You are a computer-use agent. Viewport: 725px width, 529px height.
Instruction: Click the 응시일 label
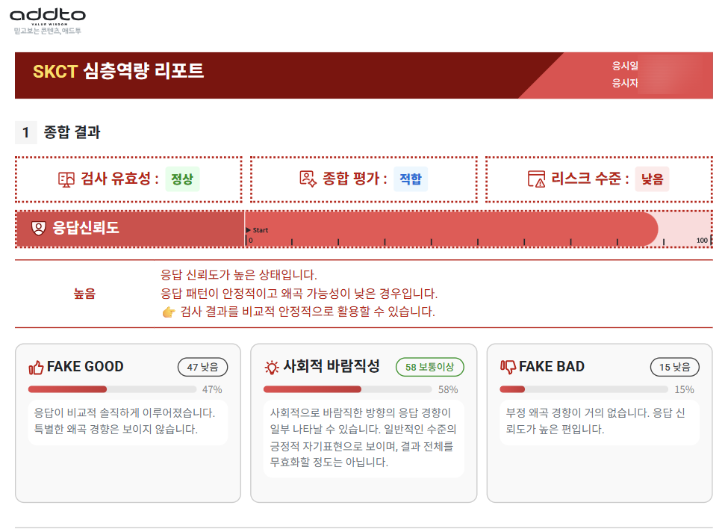625,66
